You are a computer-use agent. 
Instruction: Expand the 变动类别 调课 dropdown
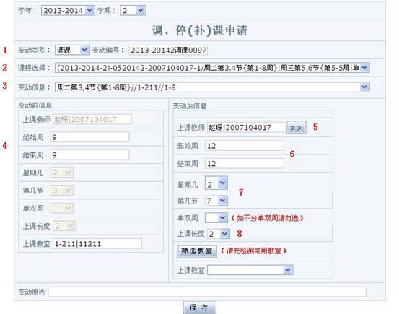(x=72, y=50)
